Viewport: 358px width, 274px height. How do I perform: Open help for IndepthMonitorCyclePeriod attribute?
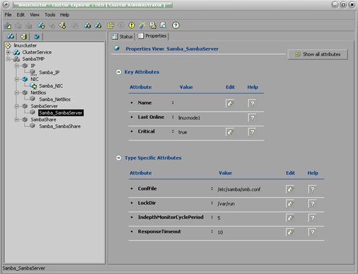click(x=313, y=218)
